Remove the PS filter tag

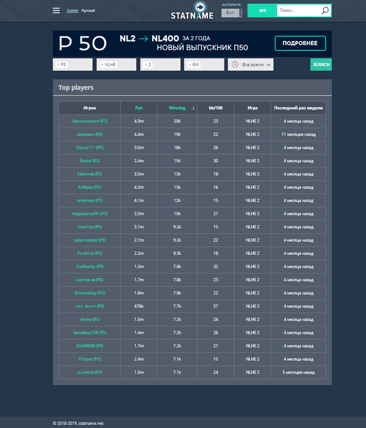(59, 65)
